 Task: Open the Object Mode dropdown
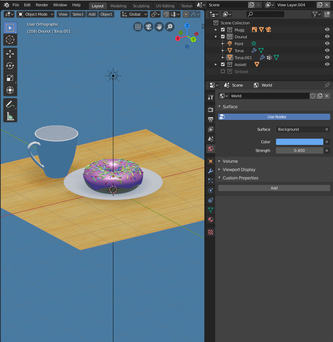pyautogui.click(x=36, y=14)
